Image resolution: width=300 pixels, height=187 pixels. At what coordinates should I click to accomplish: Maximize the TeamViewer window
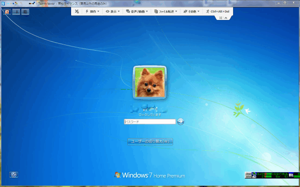[x=285, y=2]
